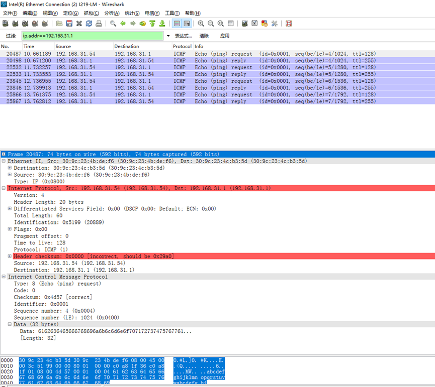Sort packets by the Source column
This screenshot has height=387, width=435.
[84, 46]
